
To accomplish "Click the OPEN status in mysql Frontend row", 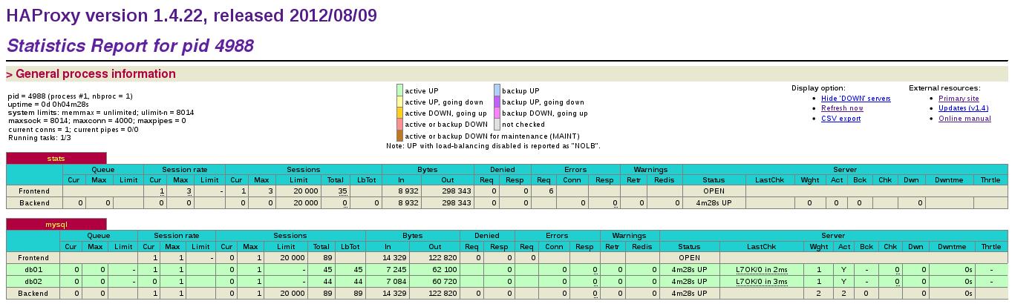I will [689, 258].
